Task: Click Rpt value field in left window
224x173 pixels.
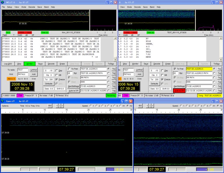Action: 70,73
